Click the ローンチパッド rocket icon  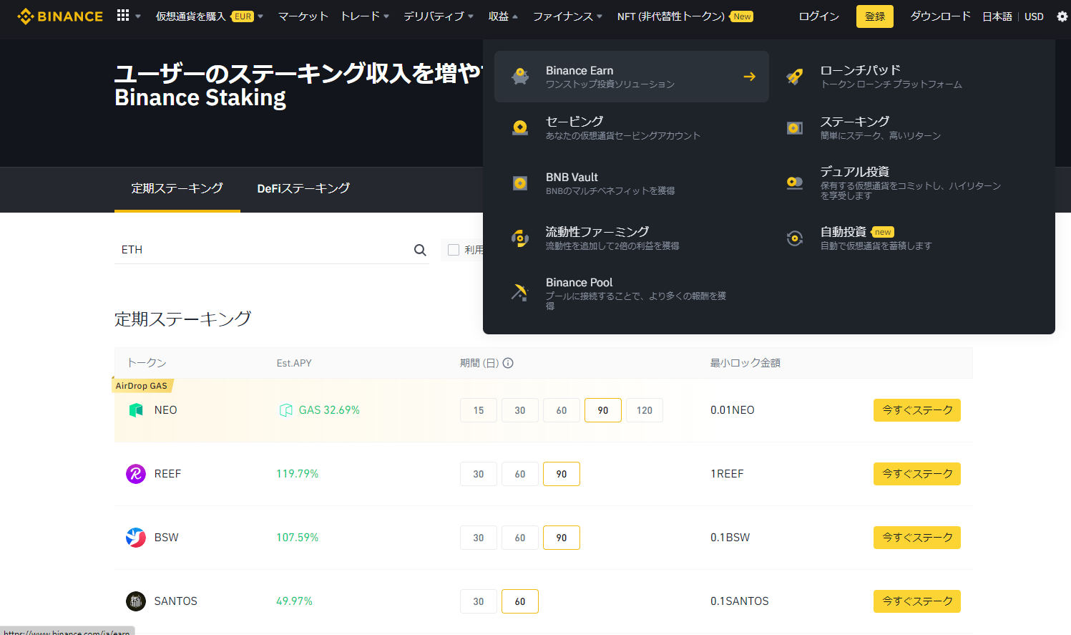pyautogui.click(x=794, y=77)
